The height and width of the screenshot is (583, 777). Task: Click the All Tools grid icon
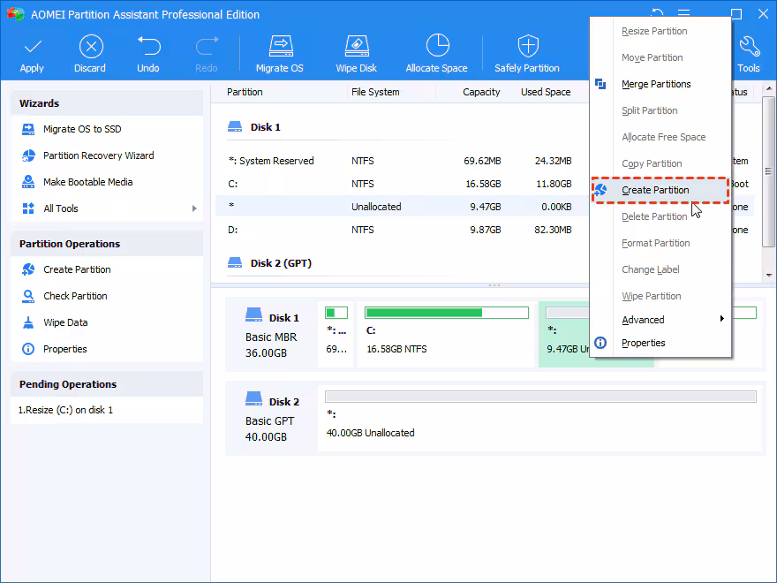pyautogui.click(x=28, y=208)
